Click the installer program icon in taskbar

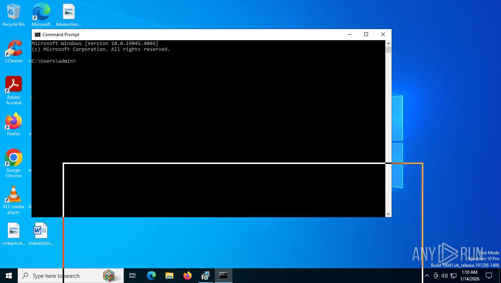(x=206, y=276)
